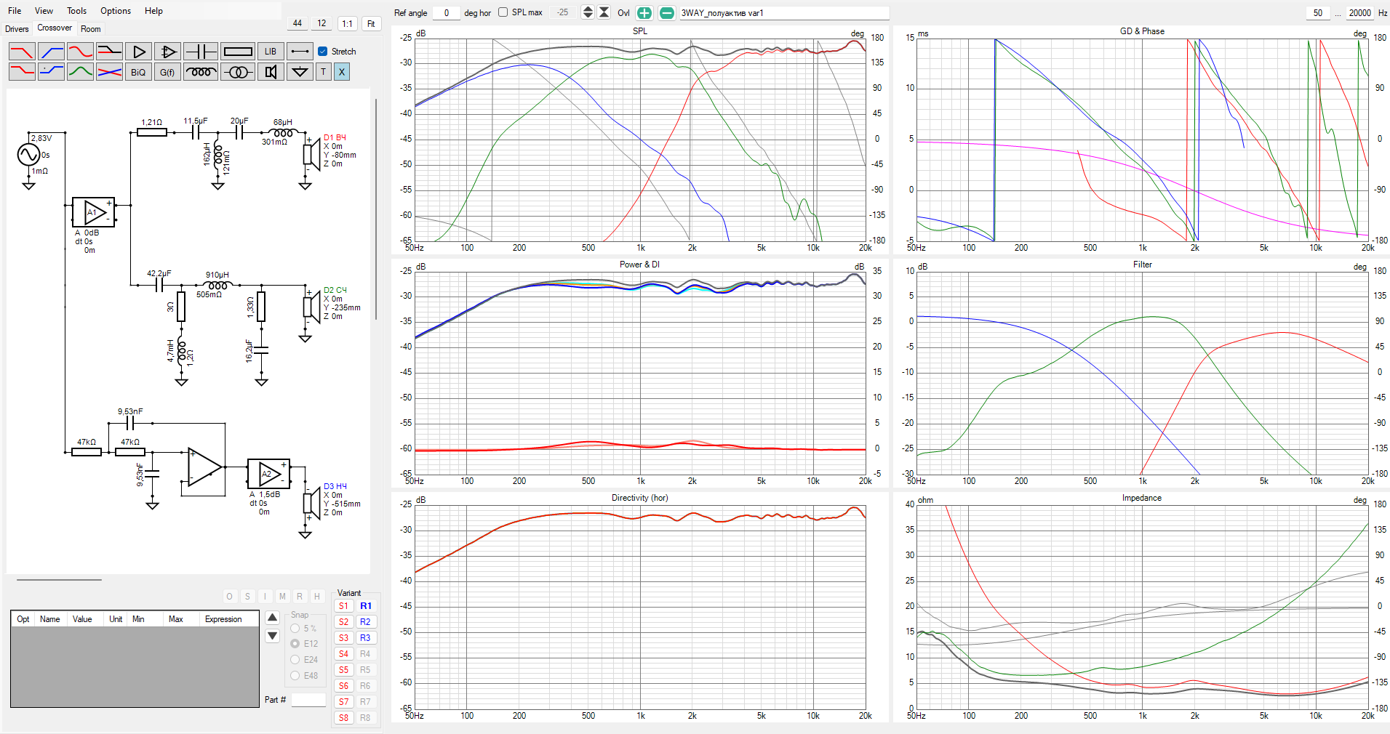1390x734 pixels.
Task: Enable the SPL max checkbox
Action: tap(503, 12)
